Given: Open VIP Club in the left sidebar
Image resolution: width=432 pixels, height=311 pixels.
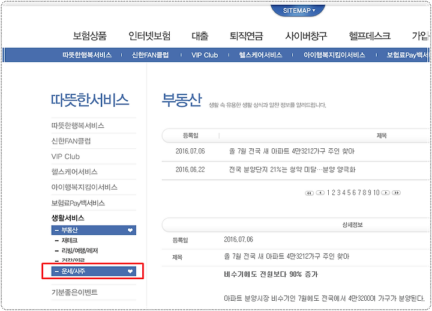Looking at the screenshot, I should 65,157.
